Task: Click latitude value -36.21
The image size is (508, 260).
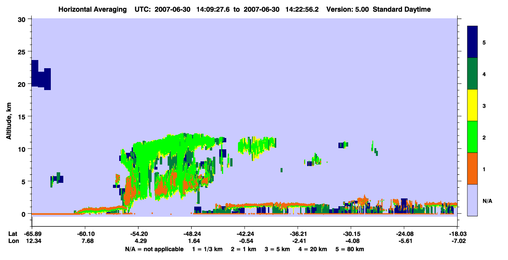Action: (298, 234)
